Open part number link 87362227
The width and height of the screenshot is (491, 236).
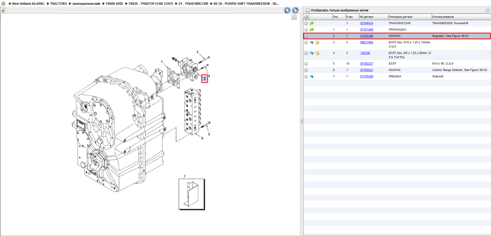coord(366,63)
